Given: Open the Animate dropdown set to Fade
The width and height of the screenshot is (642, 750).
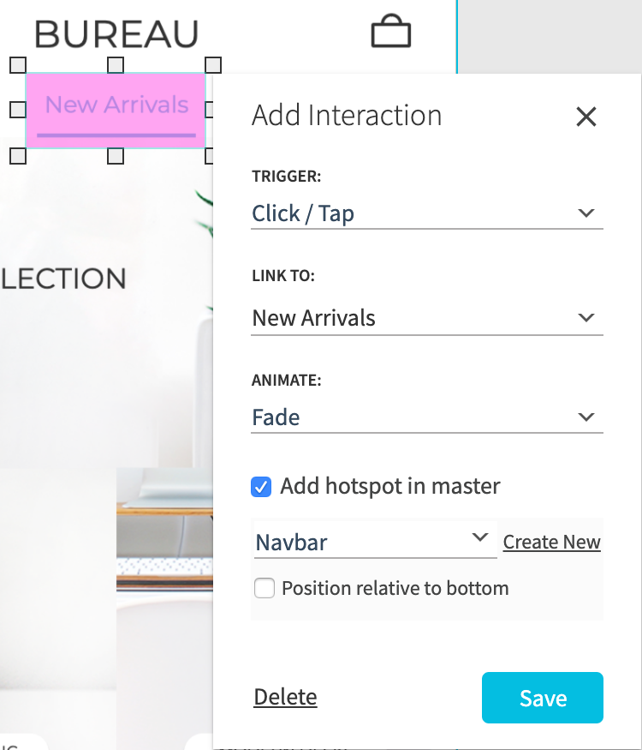Looking at the screenshot, I should tap(426, 417).
